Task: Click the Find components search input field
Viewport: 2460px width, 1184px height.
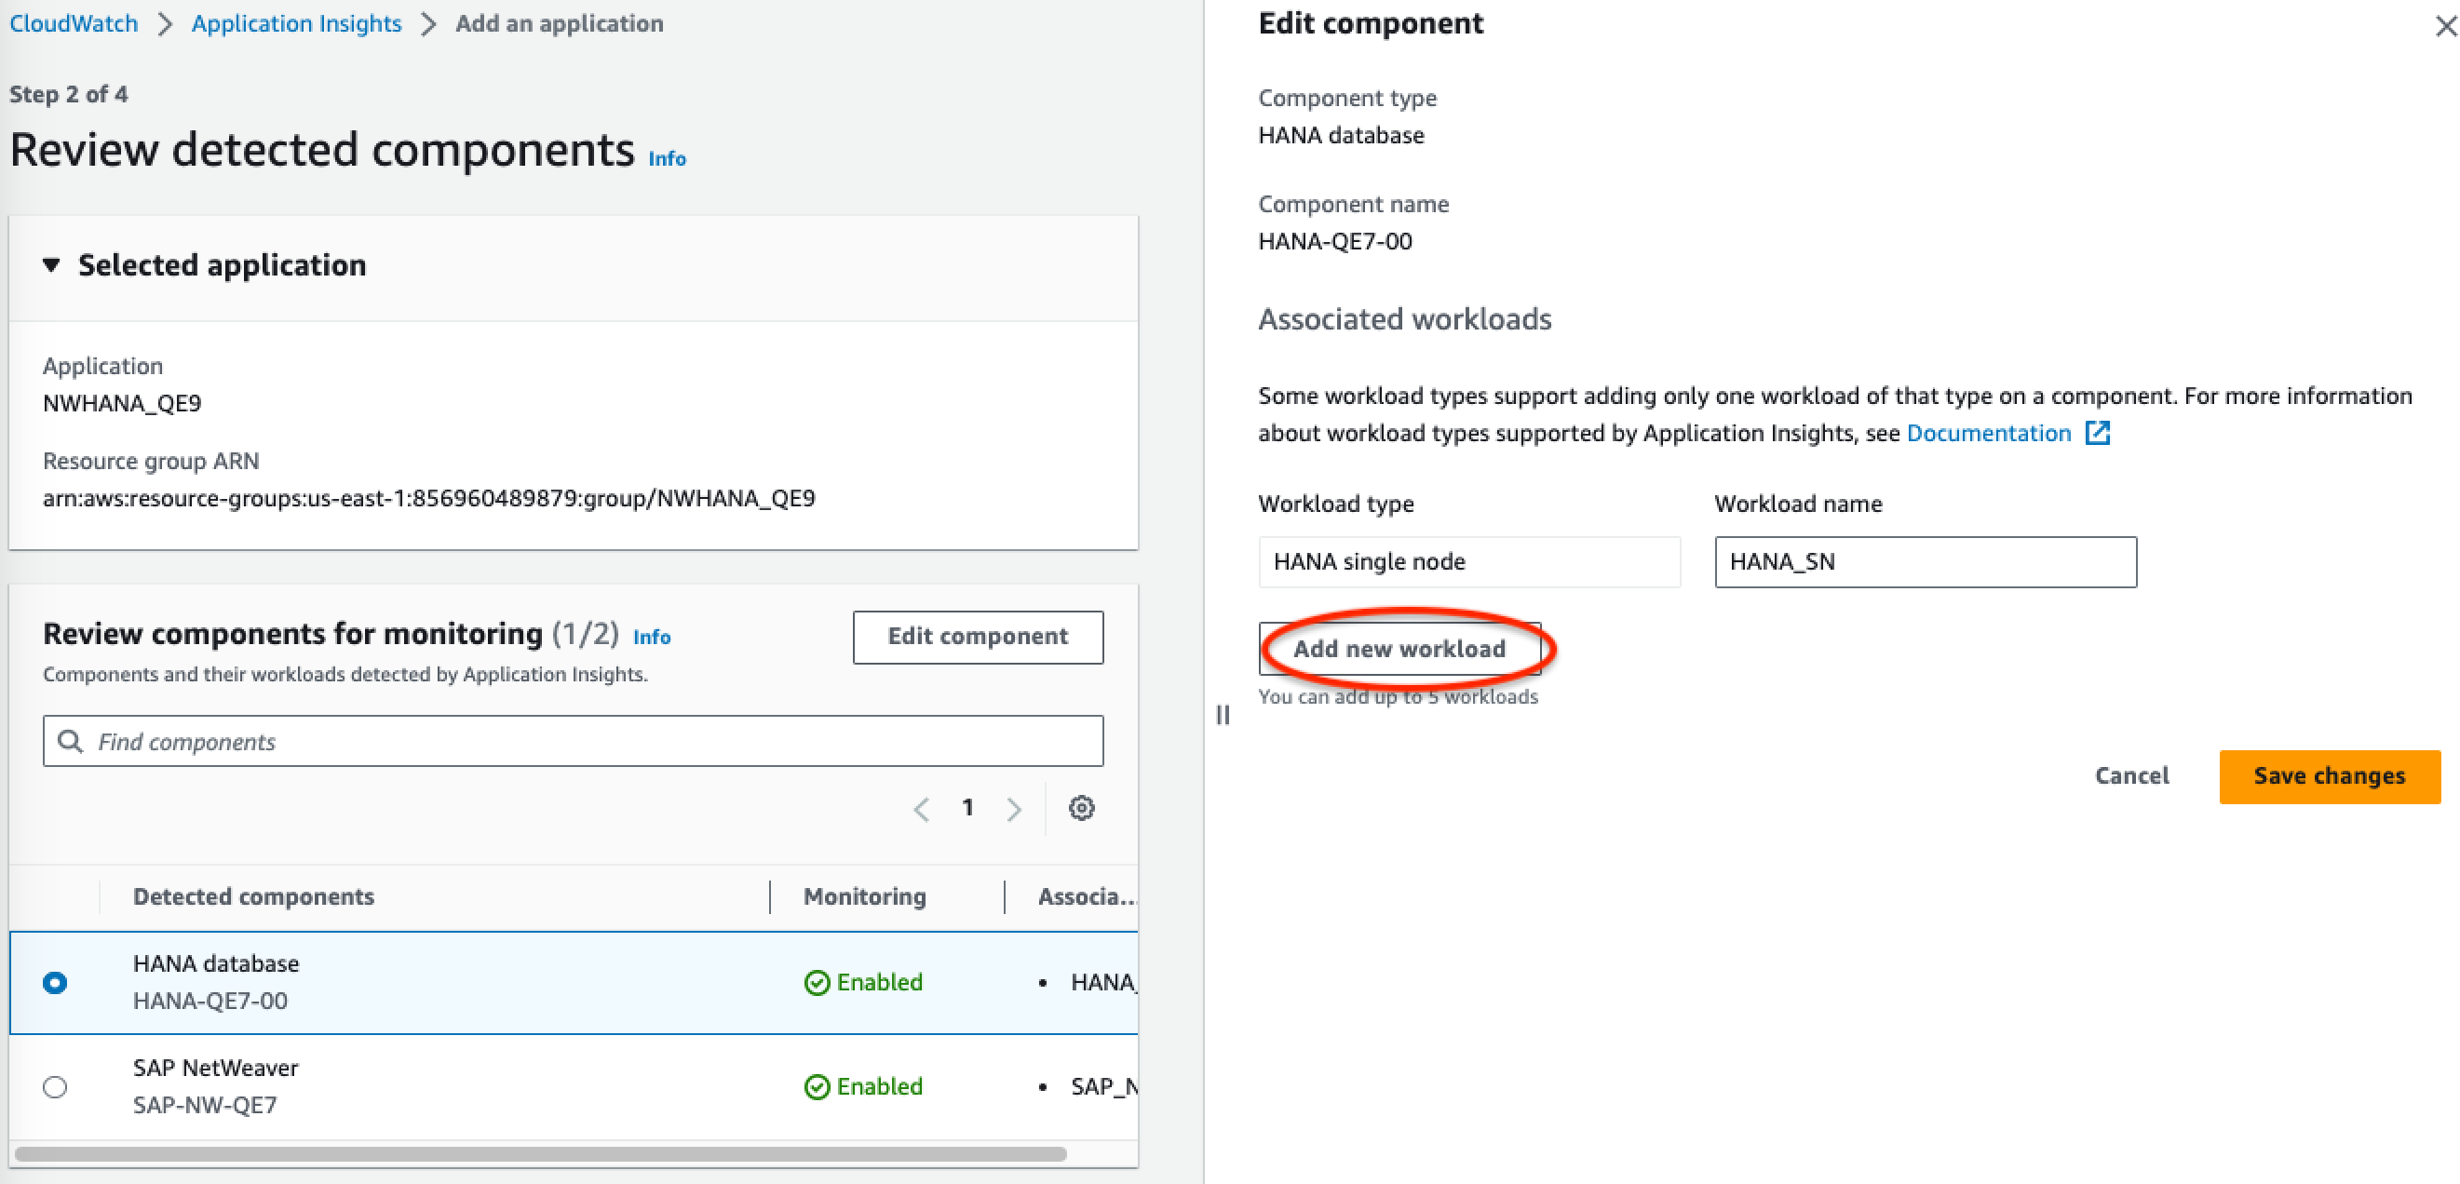Action: pos(573,740)
